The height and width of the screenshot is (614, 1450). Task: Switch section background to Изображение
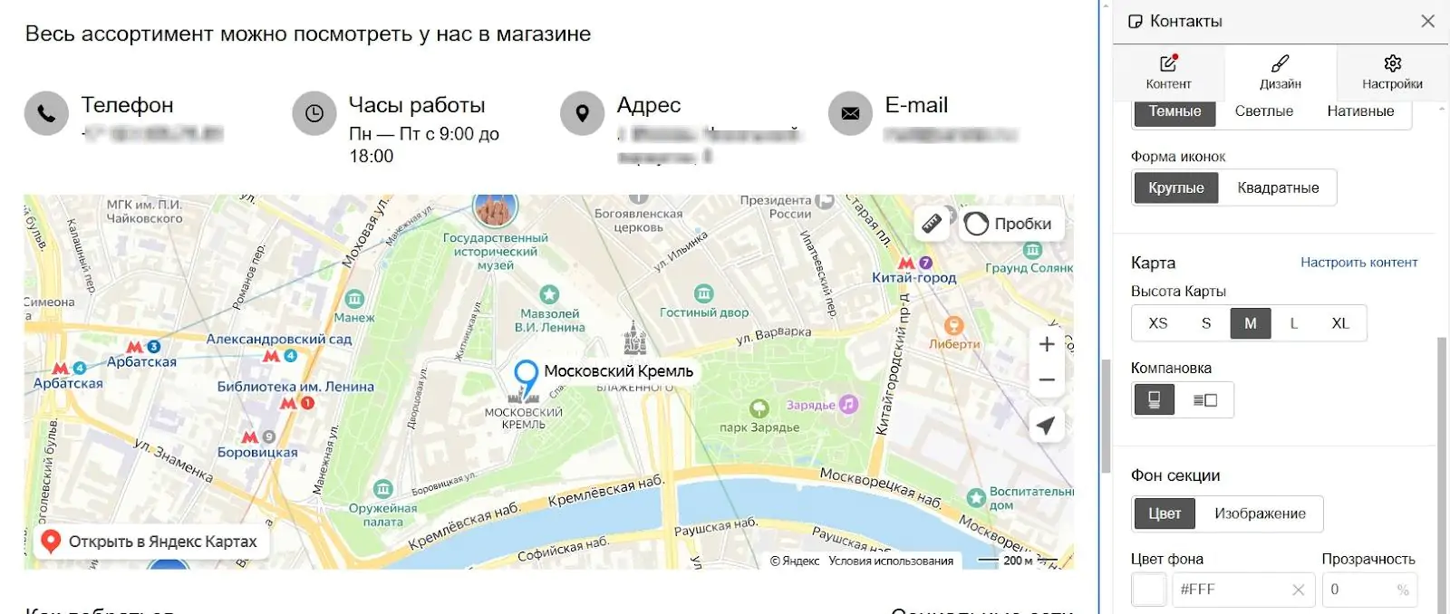[x=1260, y=513]
